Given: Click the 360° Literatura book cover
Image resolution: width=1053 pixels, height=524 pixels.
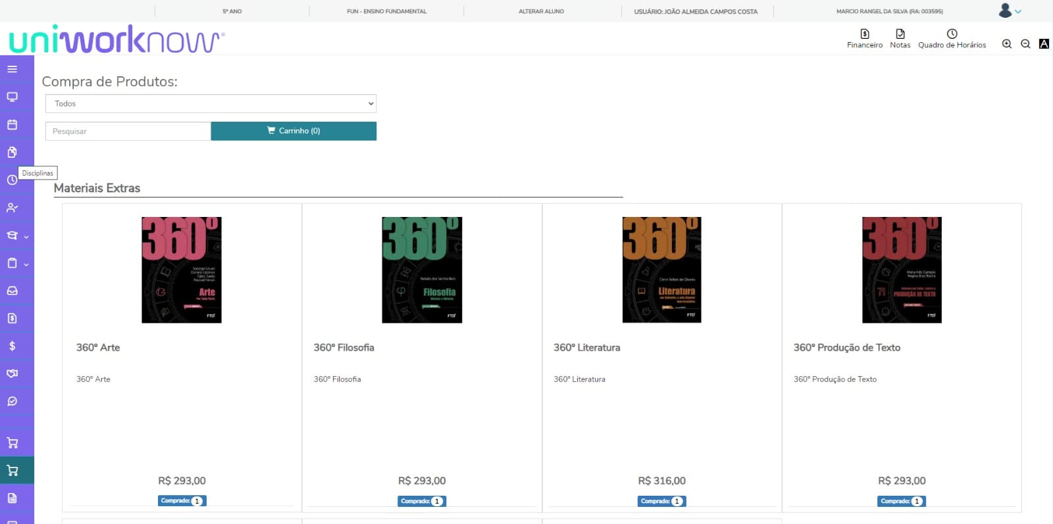Looking at the screenshot, I should 662,270.
